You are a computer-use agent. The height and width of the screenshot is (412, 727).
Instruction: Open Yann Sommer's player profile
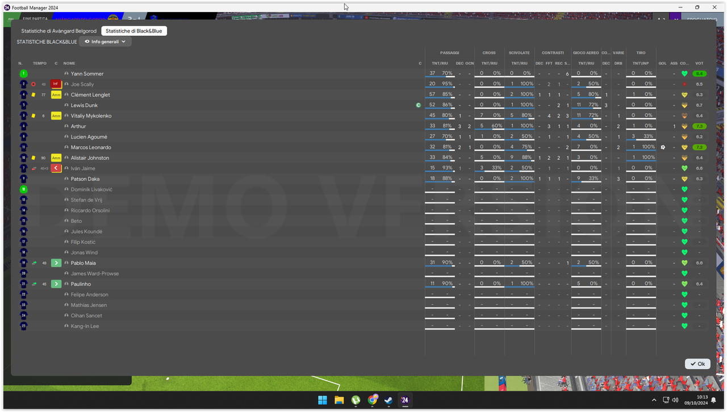(x=87, y=74)
